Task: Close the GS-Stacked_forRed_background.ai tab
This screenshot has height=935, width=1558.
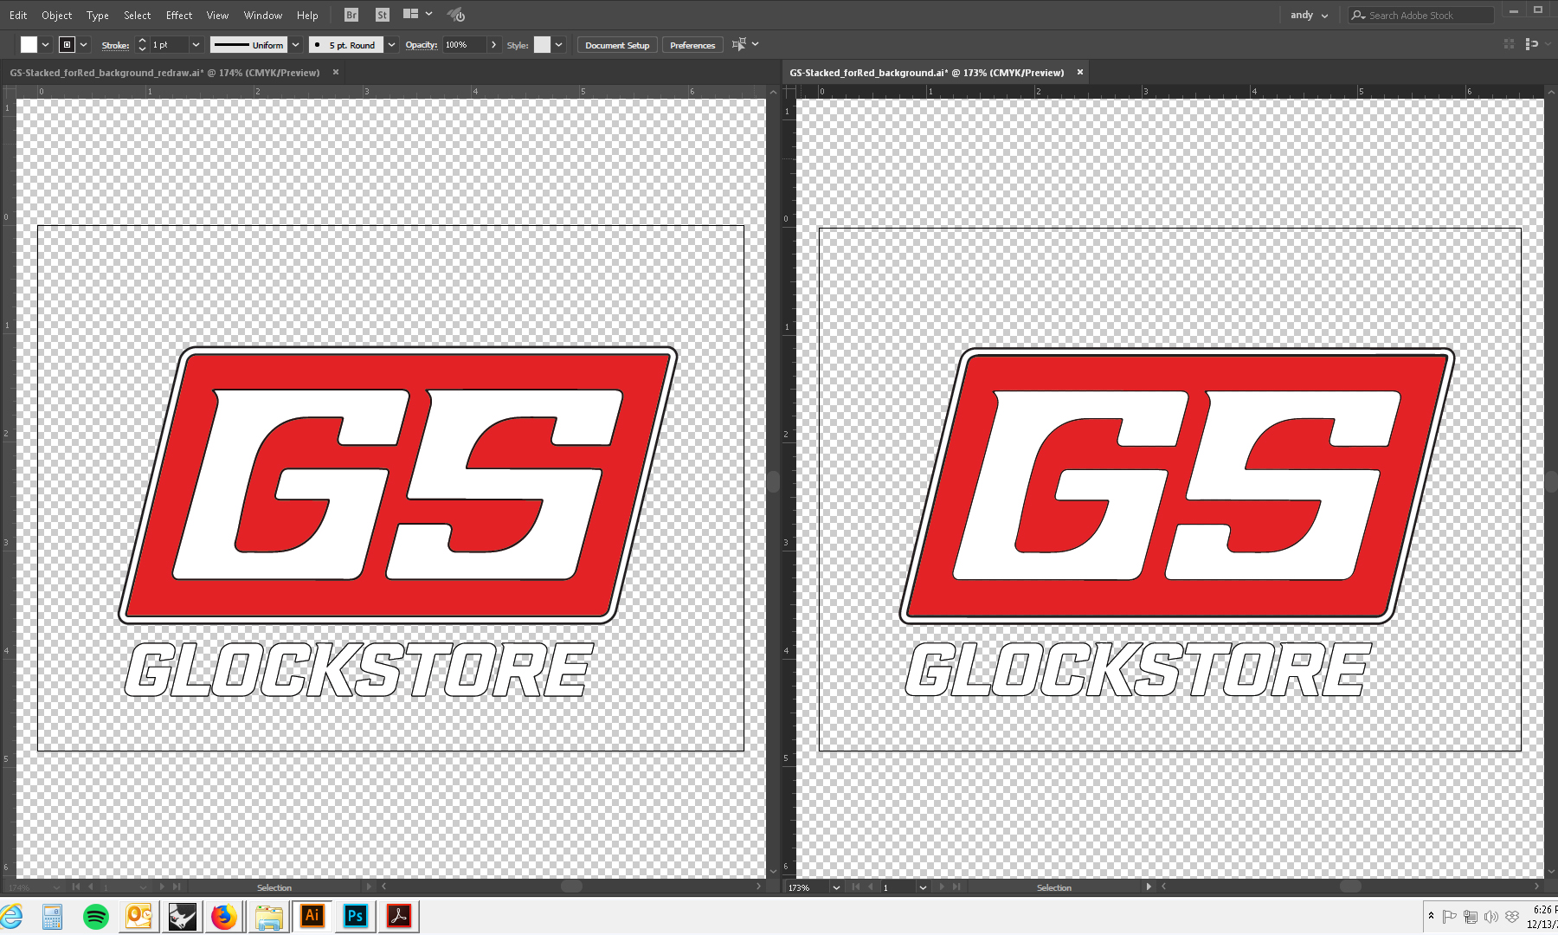Action: click(x=1080, y=72)
